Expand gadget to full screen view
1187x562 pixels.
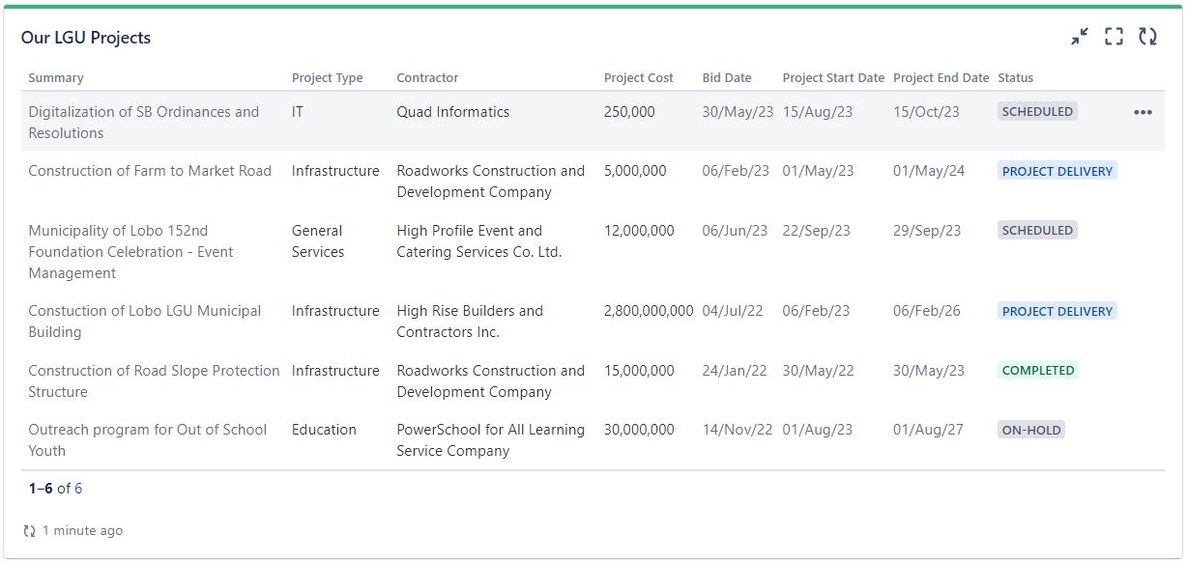[x=1114, y=37]
